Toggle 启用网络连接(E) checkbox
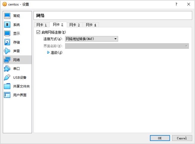The width and height of the screenshot is (195, 144). coord(38,32)
